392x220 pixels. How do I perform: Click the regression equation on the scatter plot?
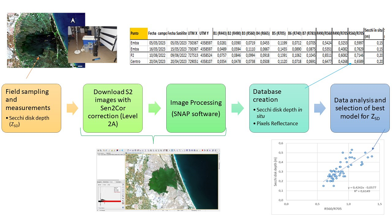[x=361, y=188]
